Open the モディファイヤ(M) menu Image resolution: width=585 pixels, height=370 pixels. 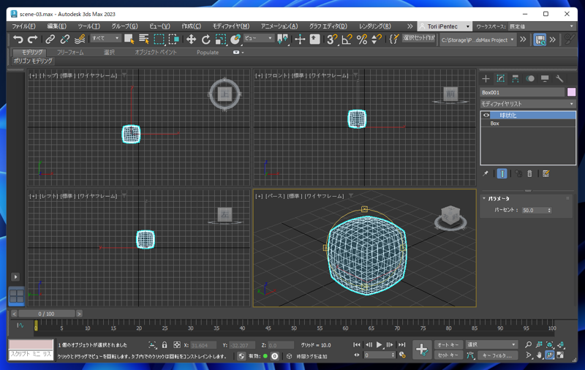point(231,26)
